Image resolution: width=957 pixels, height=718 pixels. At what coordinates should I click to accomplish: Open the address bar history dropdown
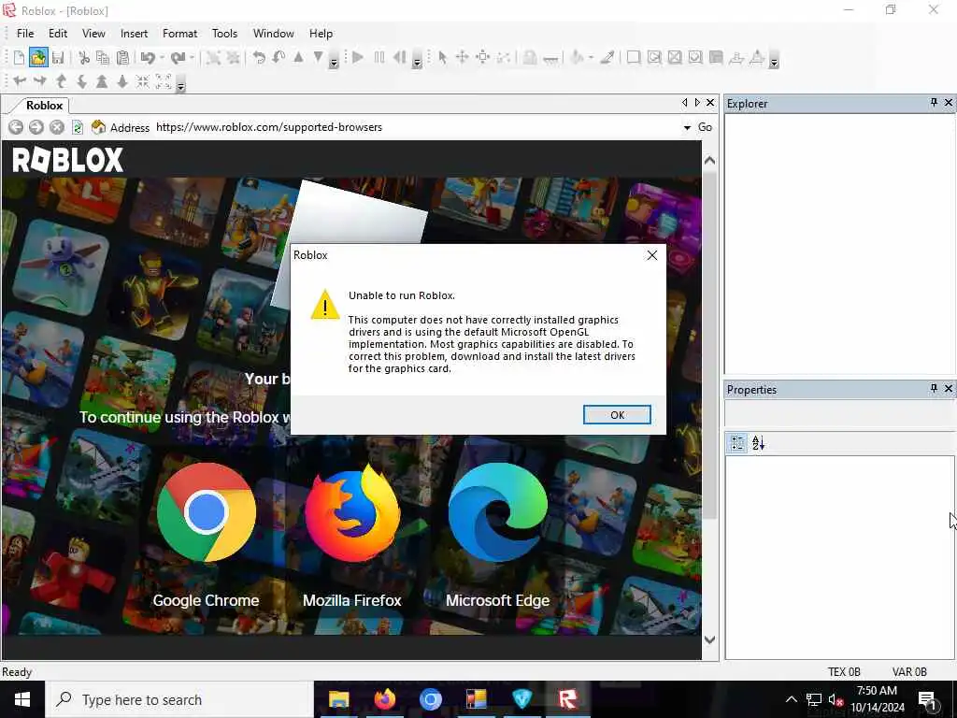pyautogui.click(x=687, y=127)
